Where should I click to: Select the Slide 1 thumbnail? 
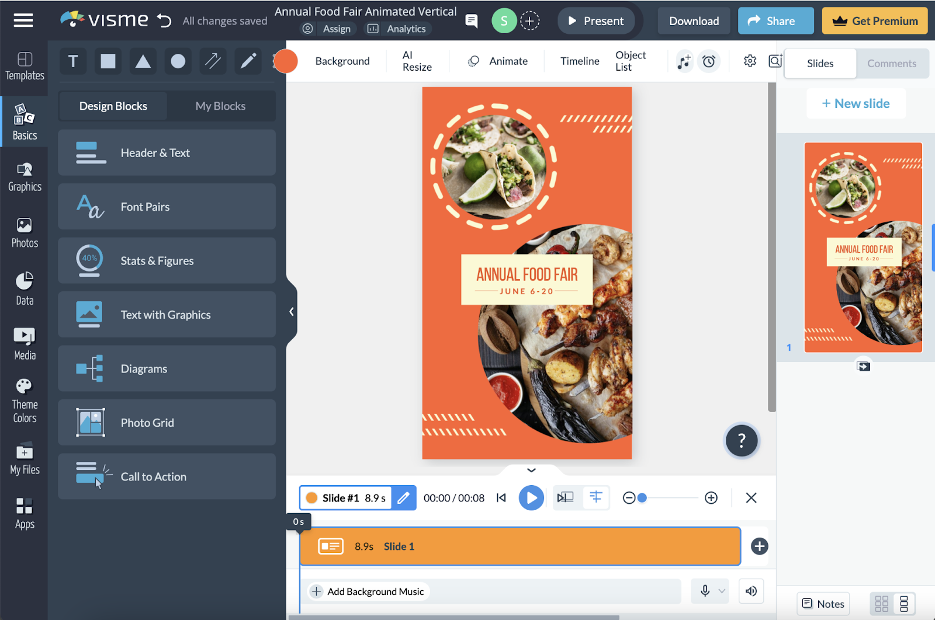863,247
